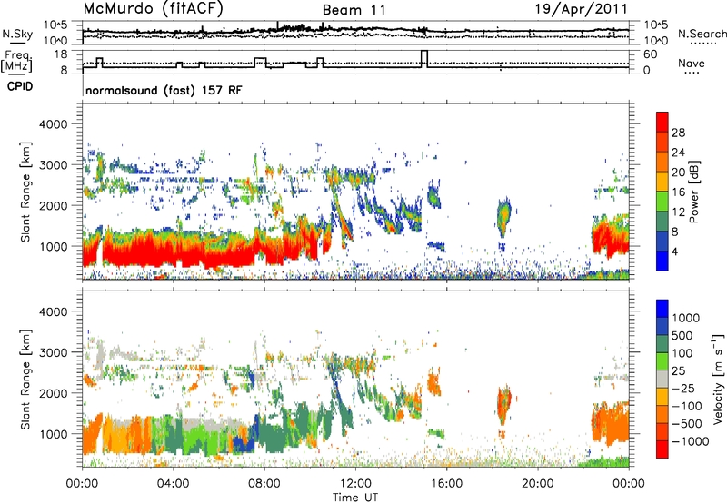Screen dimensions: 727x503
Task: Click the '4000' tick on power panel
Action: pyautogui.click(x=54, y=124)
